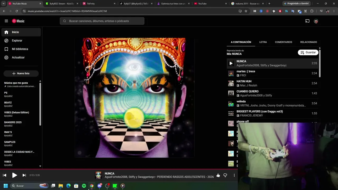Screen dimensions: 338x190
Task: Switch to the LETRA tab
Action: [x=263, y=42]
